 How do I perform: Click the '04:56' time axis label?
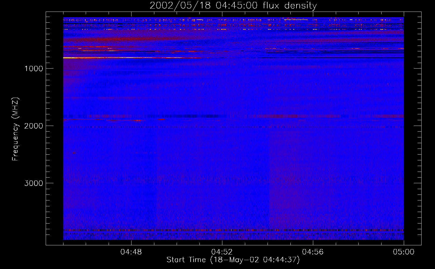point(313,252)
